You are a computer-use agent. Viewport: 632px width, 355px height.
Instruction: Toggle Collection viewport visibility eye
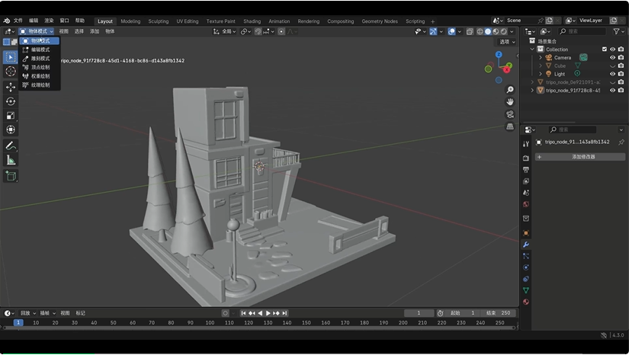click(x=612, y=50)
